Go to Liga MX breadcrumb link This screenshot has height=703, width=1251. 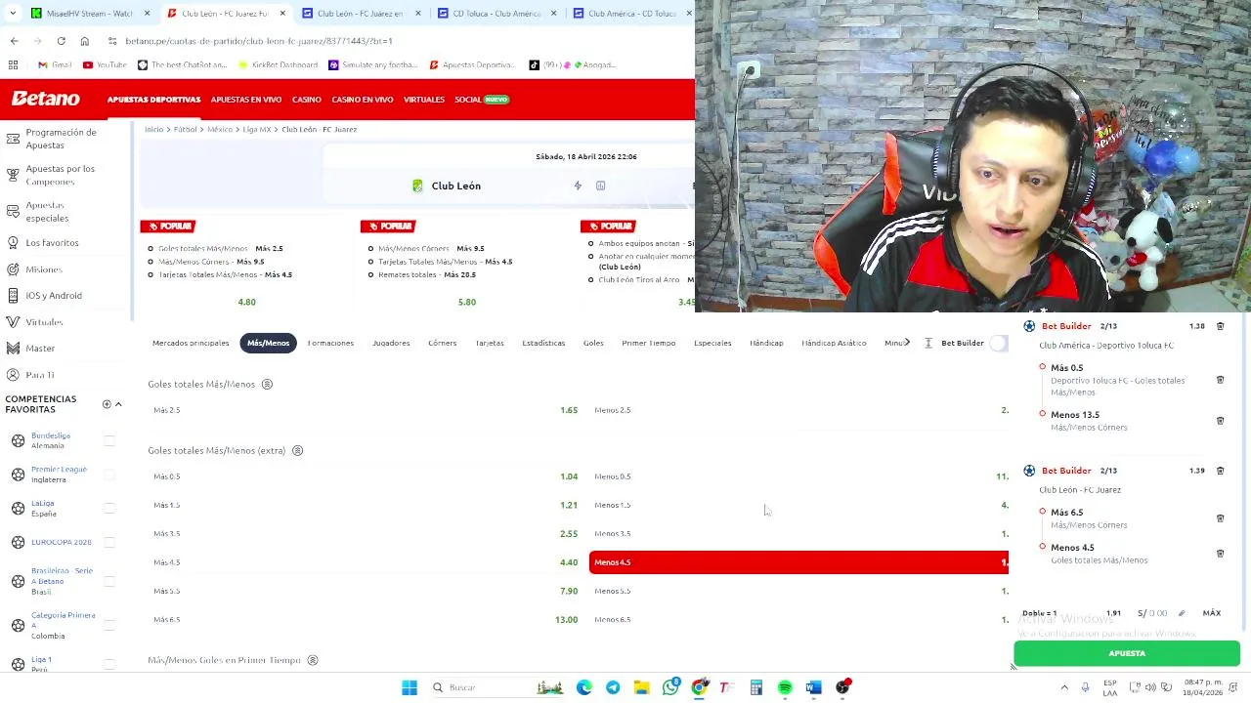257,130
